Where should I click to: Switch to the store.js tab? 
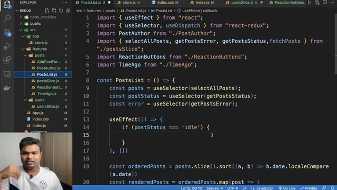(x=129, y=3)
